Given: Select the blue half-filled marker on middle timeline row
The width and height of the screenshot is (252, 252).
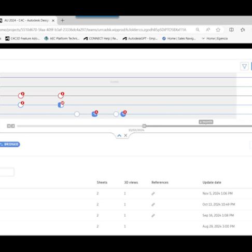Looking at the screenshot, I should pyautogui.click(x=61, y=104).
